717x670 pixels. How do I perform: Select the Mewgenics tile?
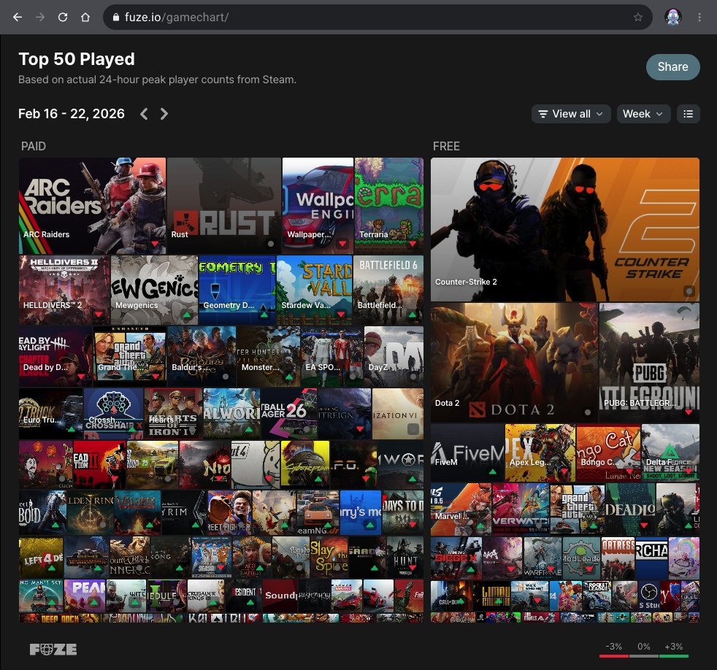[155, 290]
